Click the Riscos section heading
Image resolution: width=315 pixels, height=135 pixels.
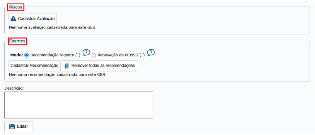(16, 8)
